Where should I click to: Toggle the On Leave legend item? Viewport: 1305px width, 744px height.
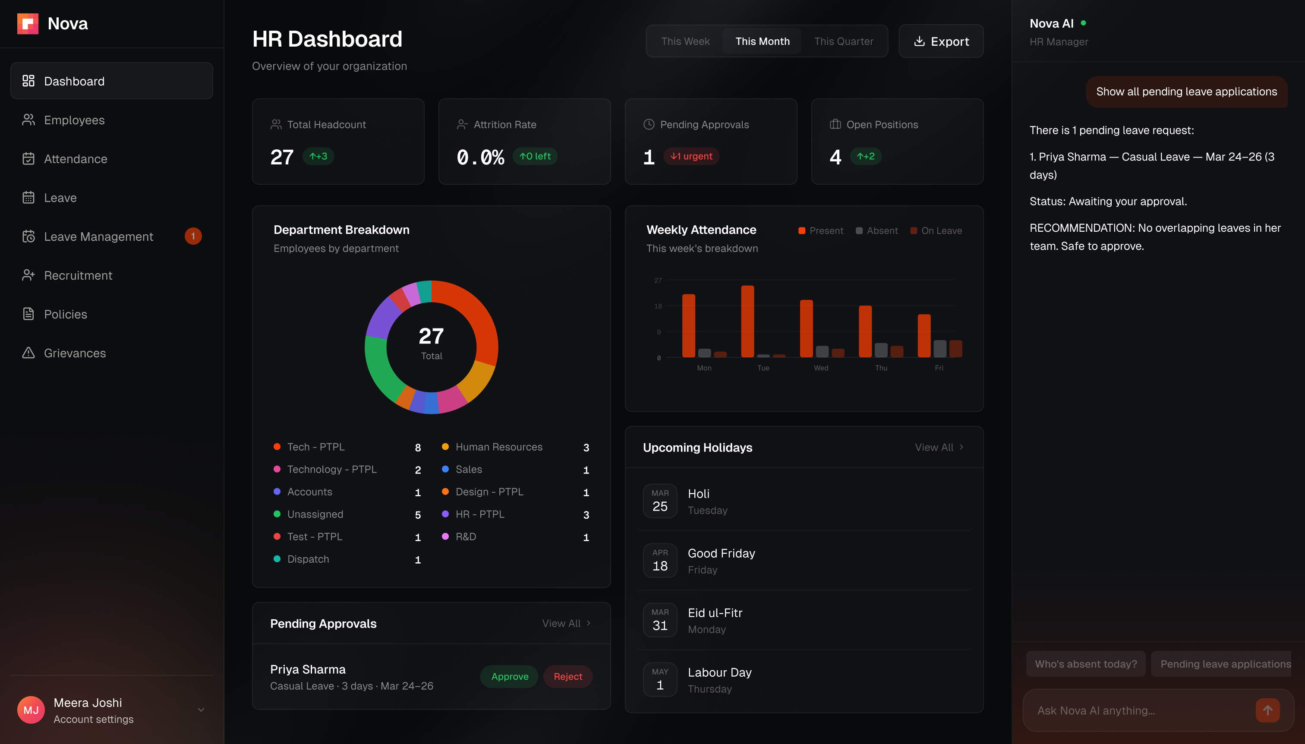tap(936, 231)
